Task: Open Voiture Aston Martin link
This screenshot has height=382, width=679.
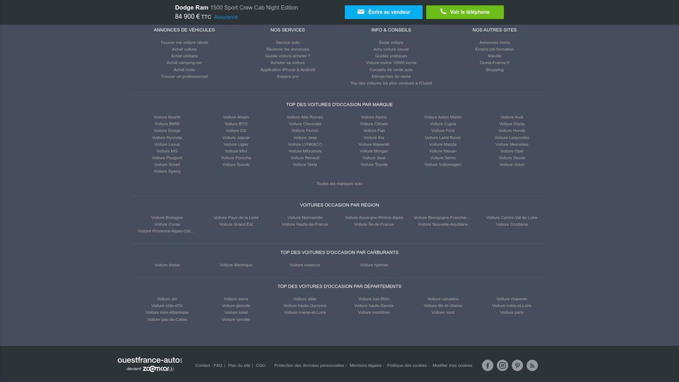Action: (442, 117)
